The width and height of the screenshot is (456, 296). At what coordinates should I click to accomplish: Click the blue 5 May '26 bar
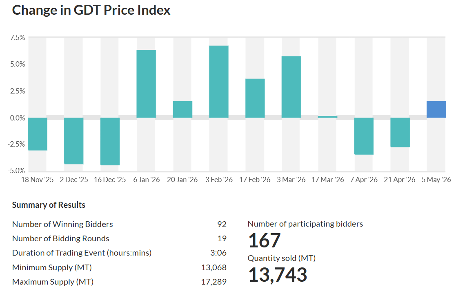click(436, 109)
